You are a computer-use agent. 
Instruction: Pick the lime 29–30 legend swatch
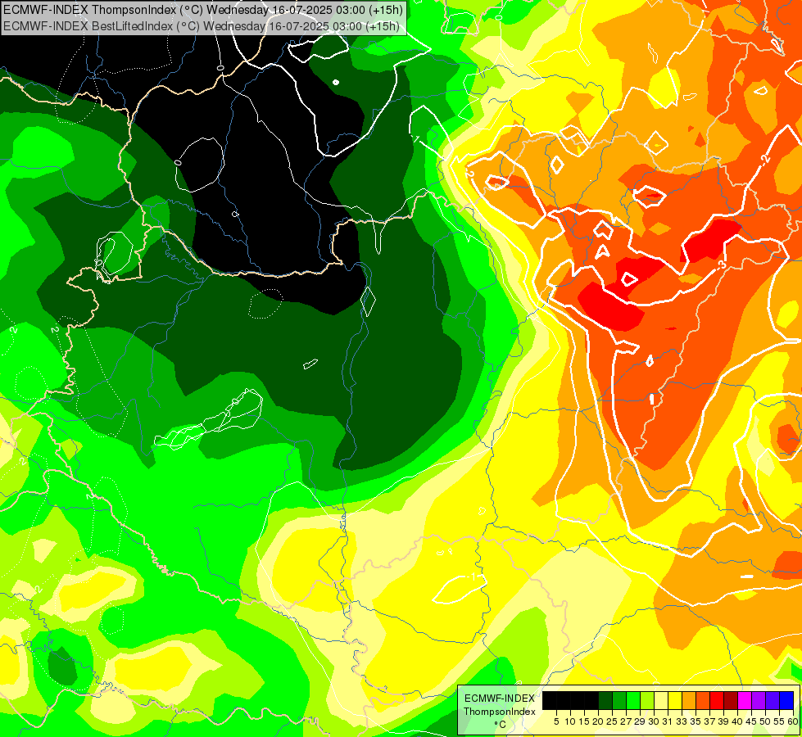(647, 700)
